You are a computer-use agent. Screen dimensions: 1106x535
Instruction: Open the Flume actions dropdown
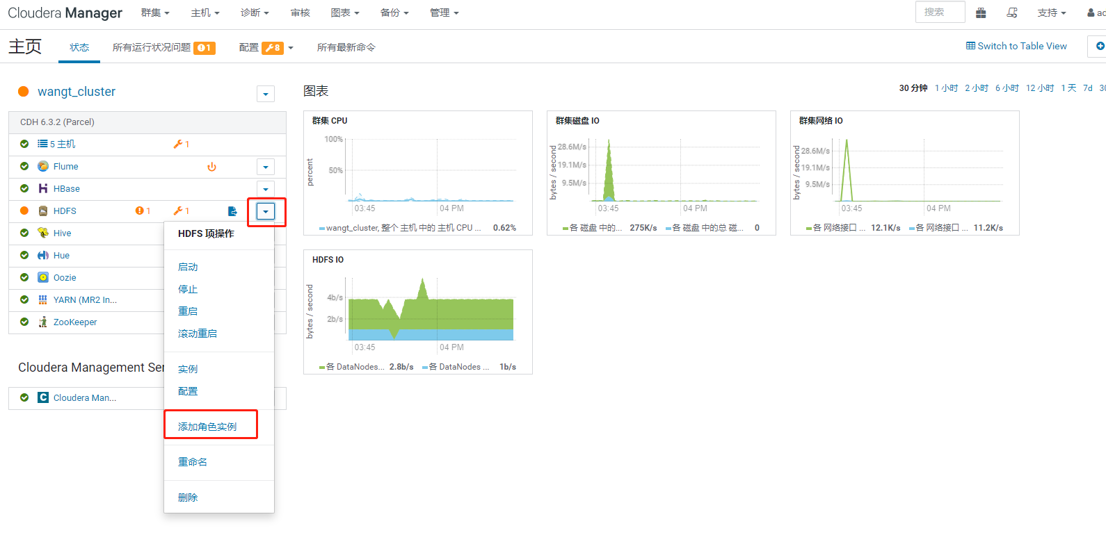[x=266, y=167]
